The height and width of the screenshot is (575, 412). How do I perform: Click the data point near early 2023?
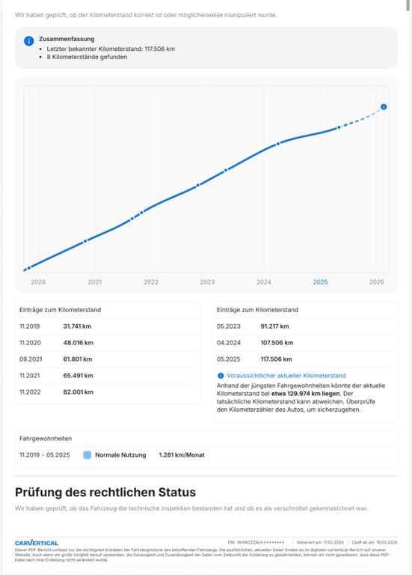(x=226, y=170)
